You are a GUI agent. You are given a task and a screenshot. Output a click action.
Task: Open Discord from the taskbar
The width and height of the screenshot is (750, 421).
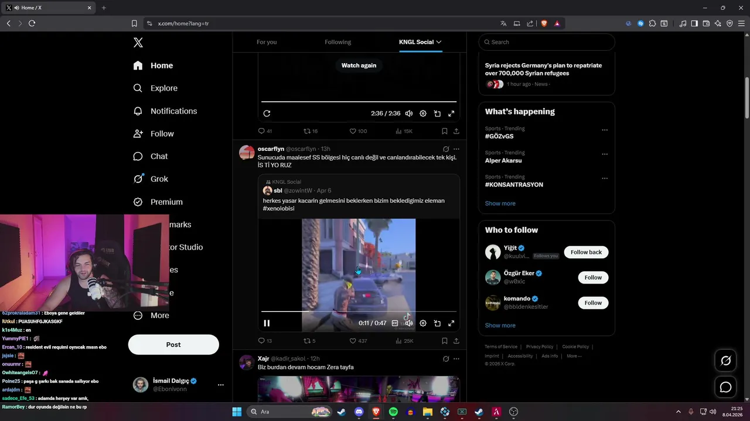point(359,412)
